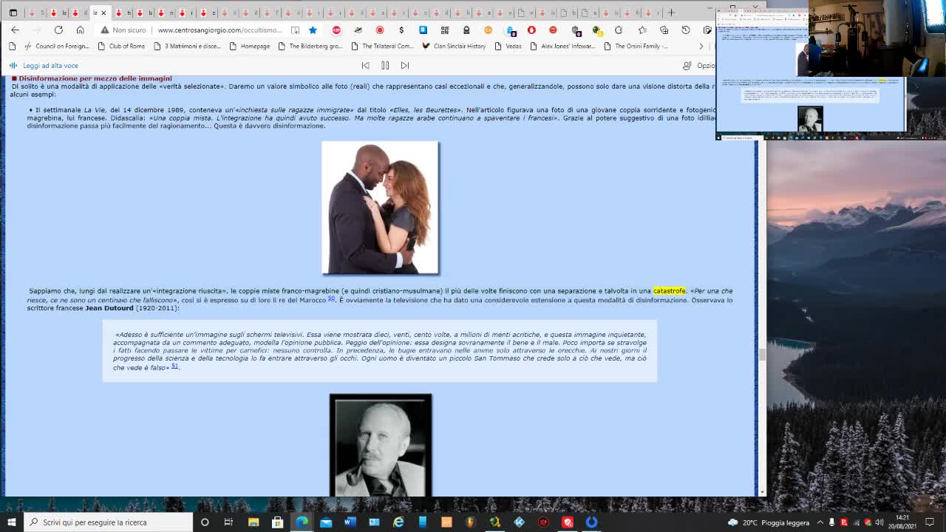946x532 pixels.
Task: Open The Trilateral Com bookmark
Action: (x=382, y=46)
